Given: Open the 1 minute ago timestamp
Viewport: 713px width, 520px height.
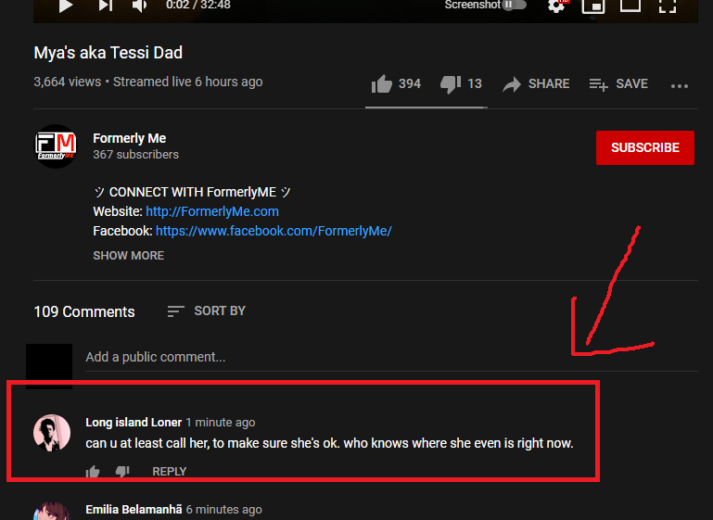Looking at the screenshot, I should pos(221,423).
